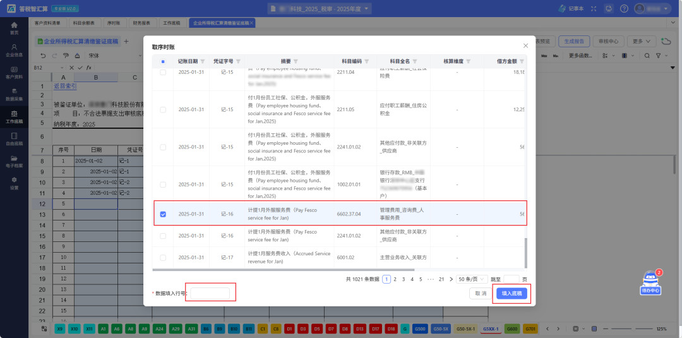This screenshot has width=682, height=338.
Task: Click the help question mark icon
Action: click(x=624, y=8)
